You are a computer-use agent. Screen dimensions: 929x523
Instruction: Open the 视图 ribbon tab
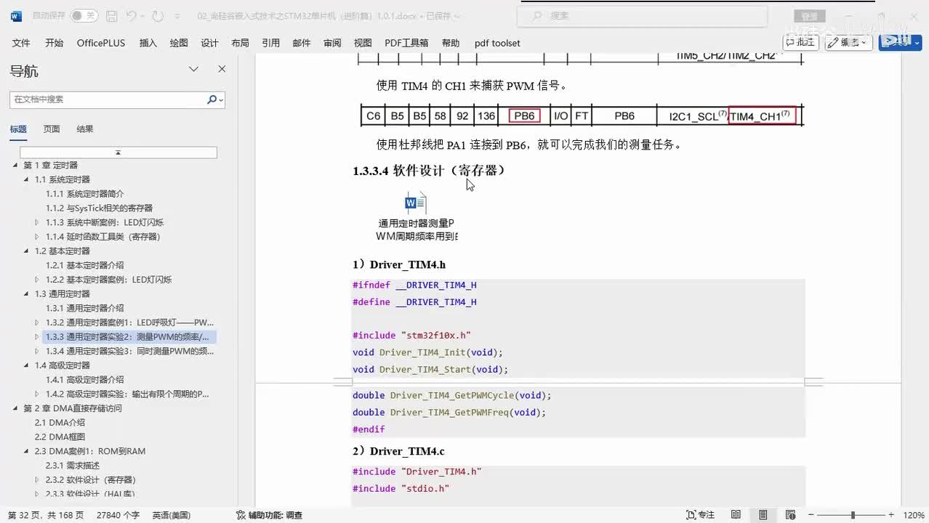pos(363,43)
